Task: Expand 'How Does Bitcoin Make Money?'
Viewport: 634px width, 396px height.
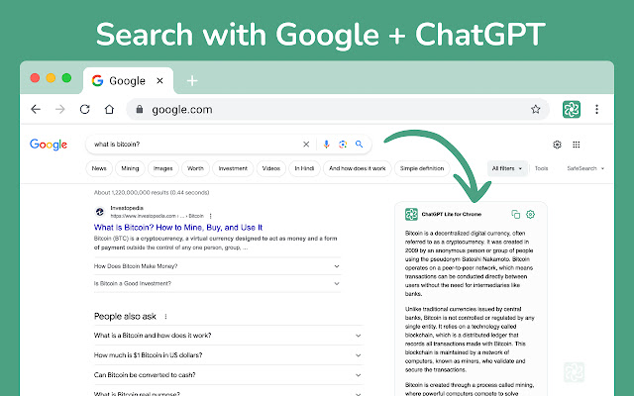Action: click(217, 266)
